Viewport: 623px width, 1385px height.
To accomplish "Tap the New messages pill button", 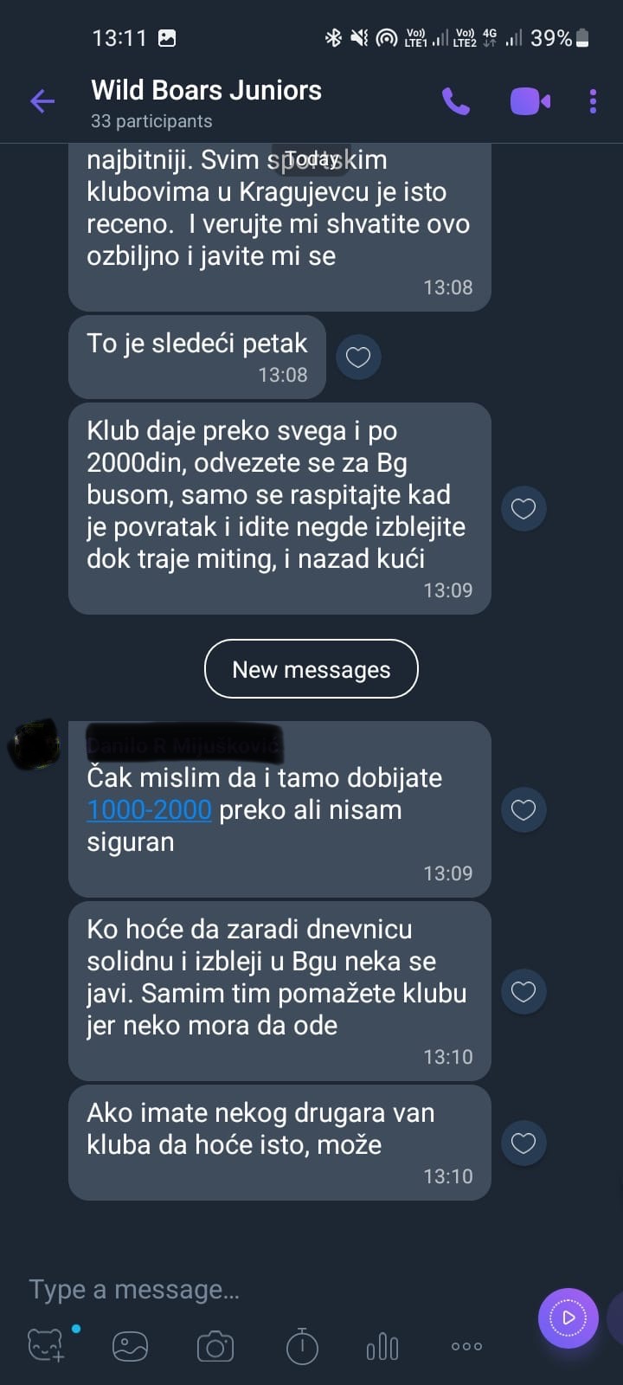I will [x=311, y=669].
